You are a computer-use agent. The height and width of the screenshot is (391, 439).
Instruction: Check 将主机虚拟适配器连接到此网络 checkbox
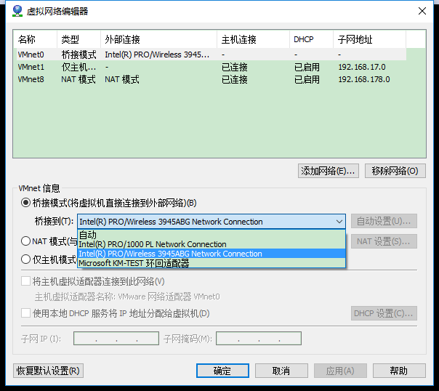tap(25, 281)
